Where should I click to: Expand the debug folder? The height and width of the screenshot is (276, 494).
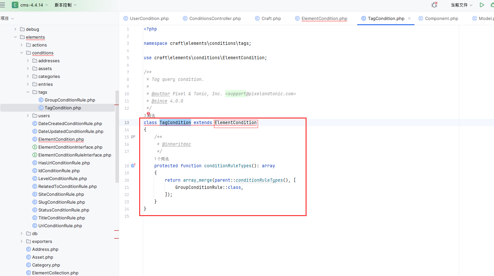[x=15, y=29]
